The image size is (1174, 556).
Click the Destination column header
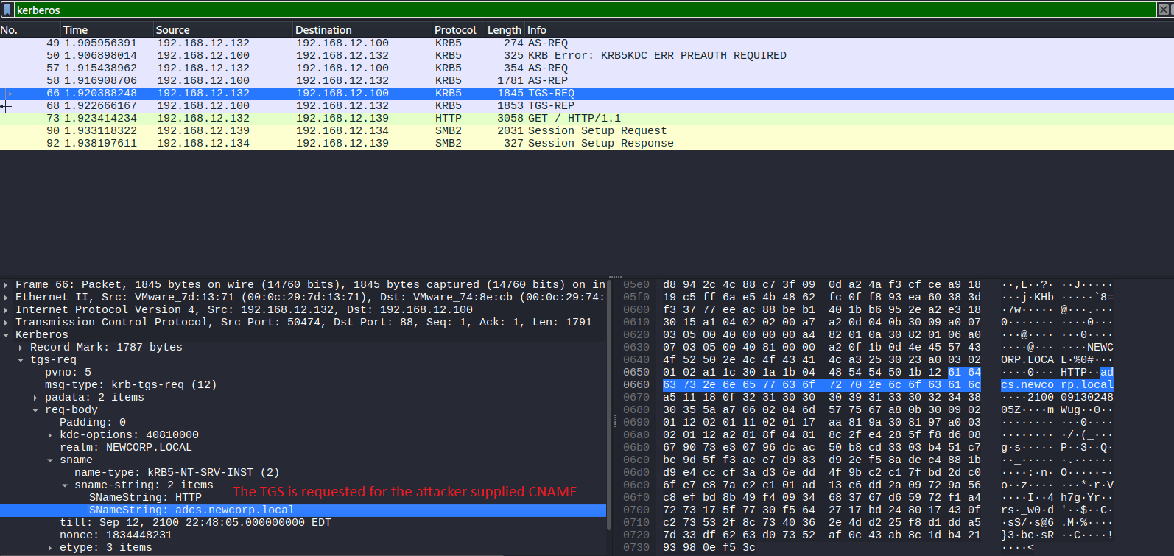click(323, 30)
